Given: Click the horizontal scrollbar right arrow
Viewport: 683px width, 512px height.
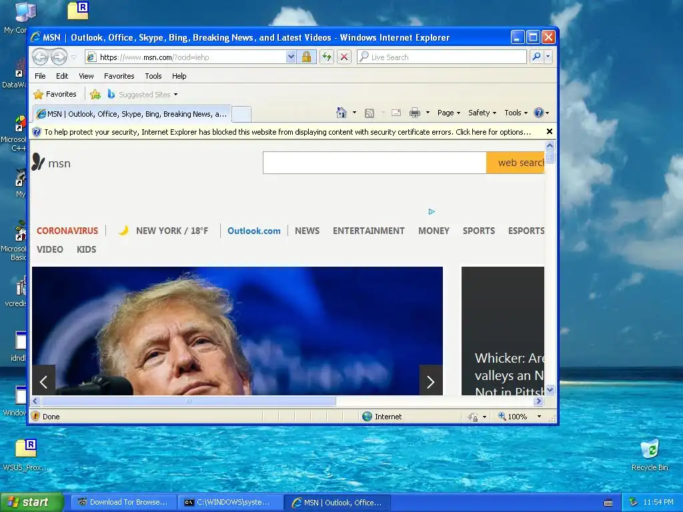Looking at the screenshot, I should click(x=539, y=401).
